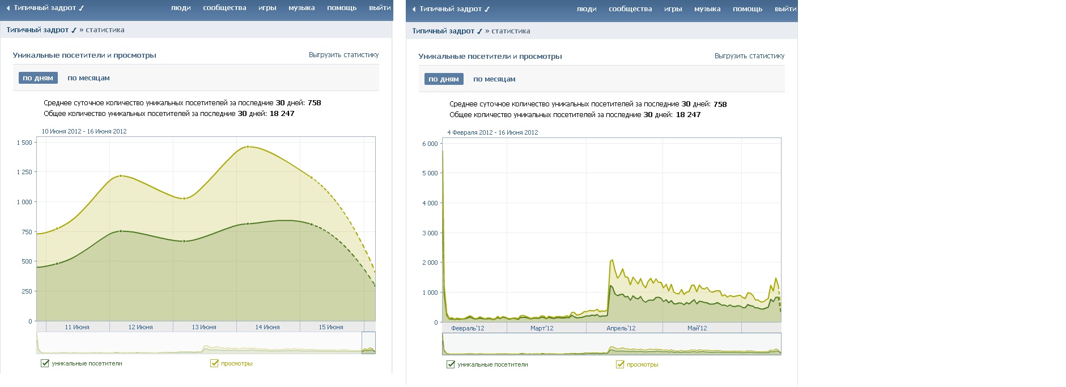Click "статистика" in the right page breadcrumb
This screenshot has height=387, width=1066.
[x=511, y=31]
